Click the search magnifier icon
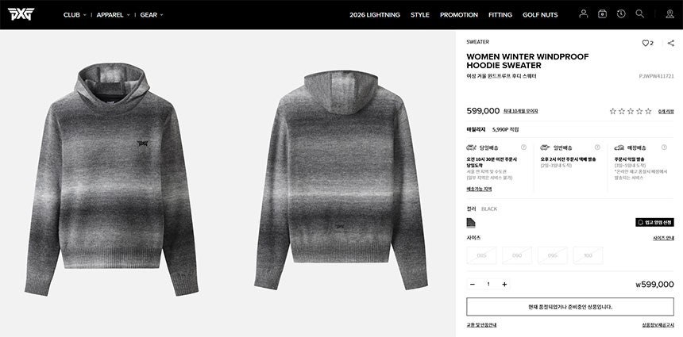Viewport: 683px width, 337px height. 640,14
